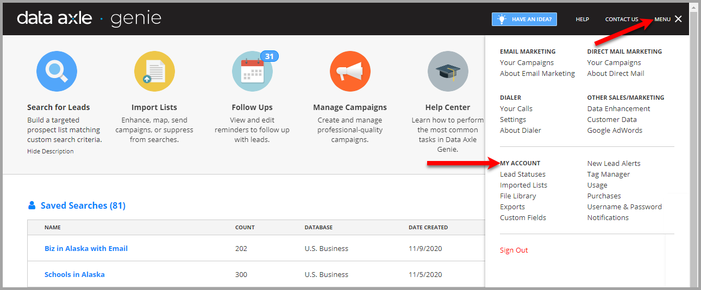Image resolution: width=701 pixels, height=290 pixels.
Task: Open Custom Fields menu entry
Action: (523, 217)
